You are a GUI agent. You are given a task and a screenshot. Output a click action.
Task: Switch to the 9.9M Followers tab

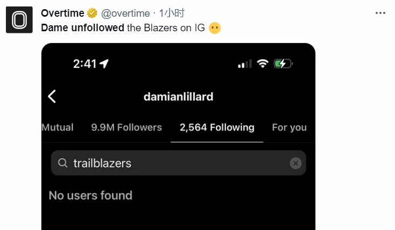click(126, 127)
